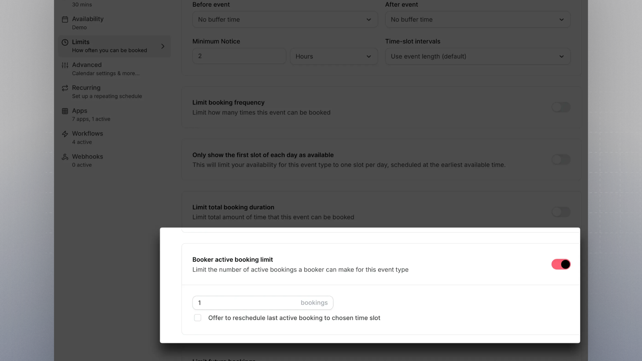Image resolution: width=642 pixels, height=361 pixels.
Task: Click the Webhooks icon in the sidebar
Action: [65, 157]
